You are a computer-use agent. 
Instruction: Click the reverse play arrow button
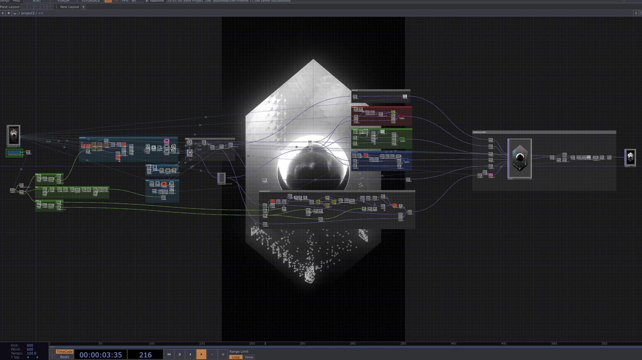click(190, 354)
